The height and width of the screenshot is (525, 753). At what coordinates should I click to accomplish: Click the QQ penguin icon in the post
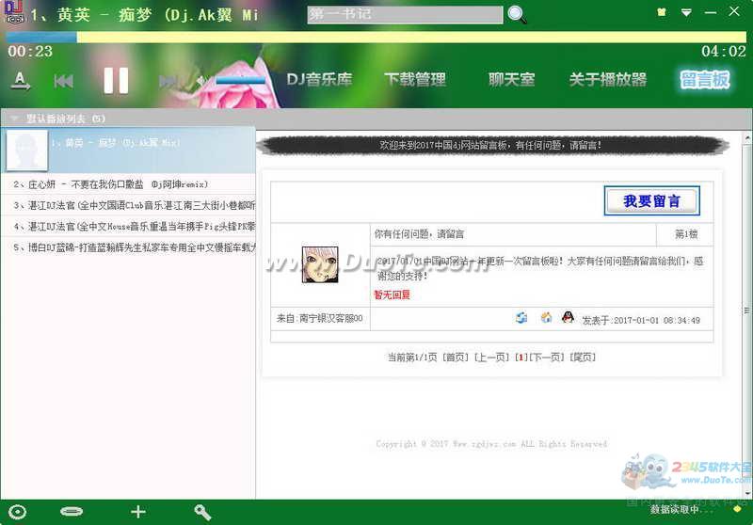click(568, 318)
